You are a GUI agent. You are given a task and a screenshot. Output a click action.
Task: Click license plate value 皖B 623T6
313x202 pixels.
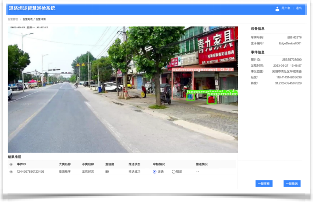(294, 38)
